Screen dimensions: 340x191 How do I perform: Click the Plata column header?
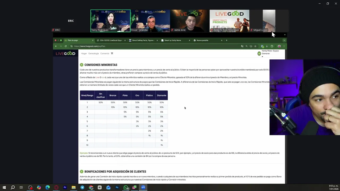tap(125, 95)
